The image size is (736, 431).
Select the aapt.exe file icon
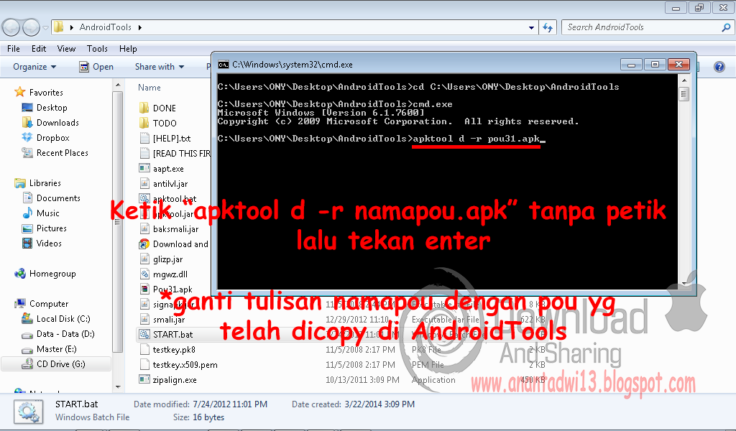click(144, 168)
